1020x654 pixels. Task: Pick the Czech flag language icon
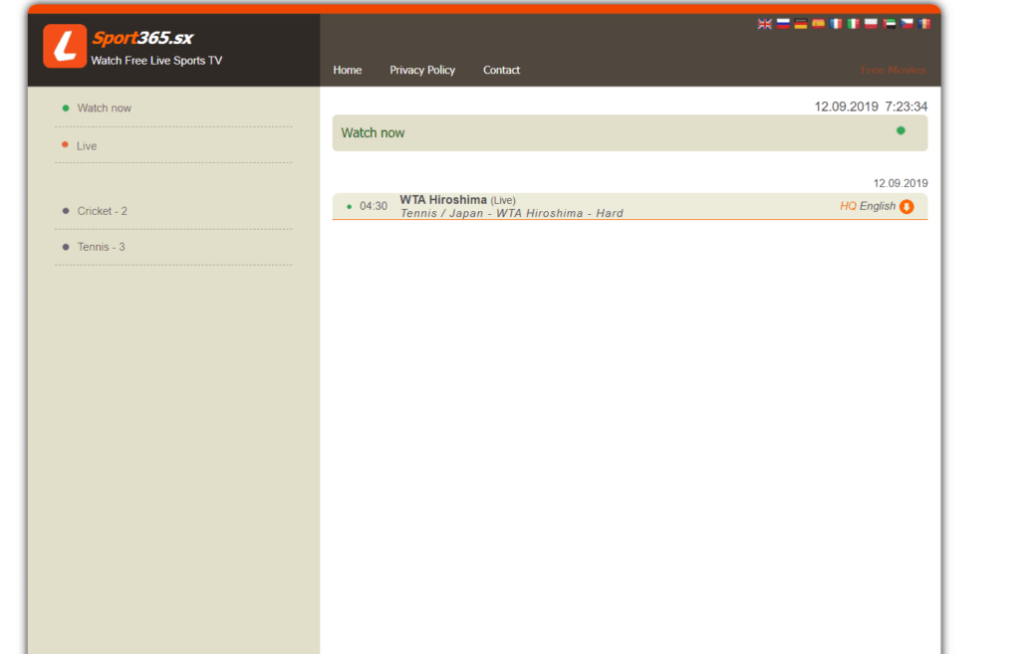(x=906, y=24)
